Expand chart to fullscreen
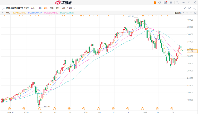The image size is (198, 114). 190,8
